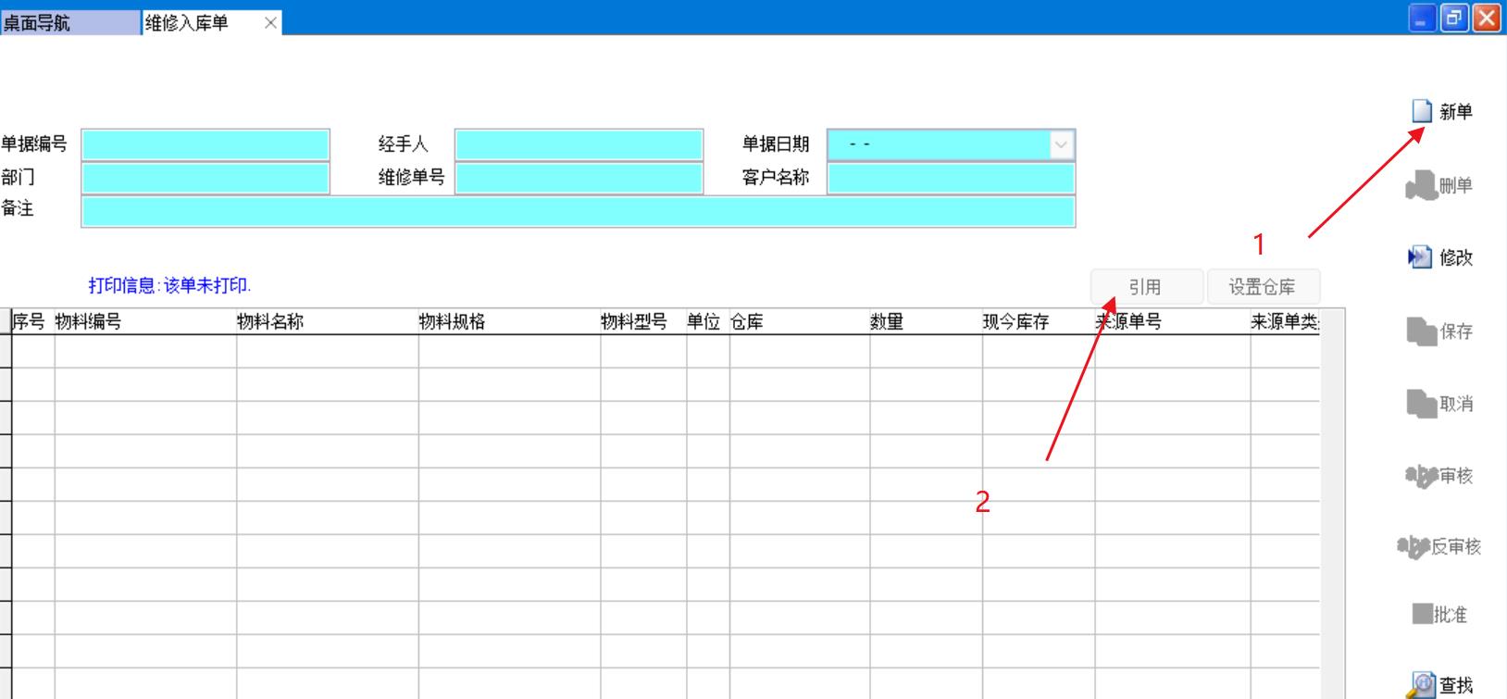This screenshot has width=1507, height=699.
Task: Click the 备注 remarks field
Action: (x=579, y=211)
